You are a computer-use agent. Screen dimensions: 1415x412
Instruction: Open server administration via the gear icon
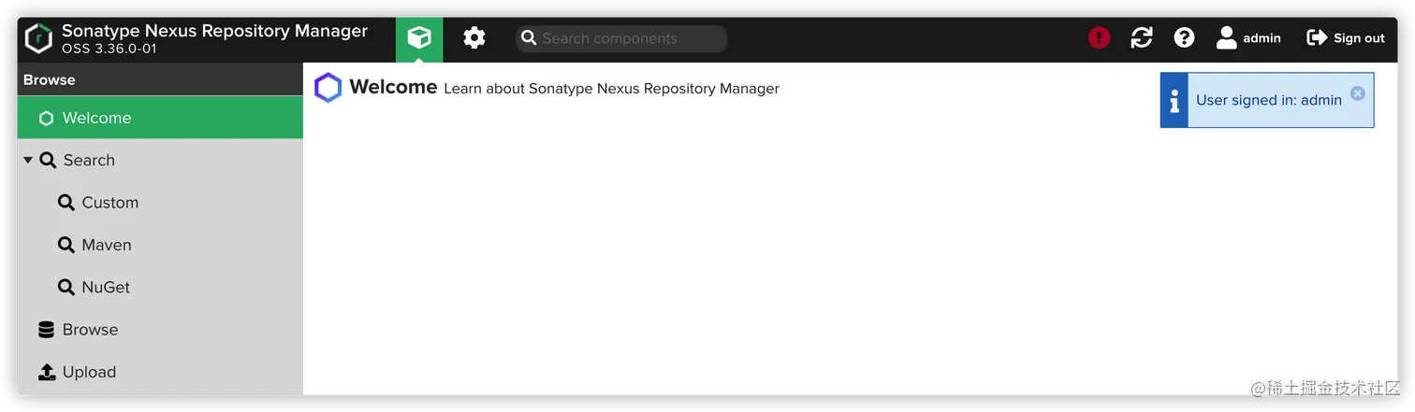coord(474,38)
